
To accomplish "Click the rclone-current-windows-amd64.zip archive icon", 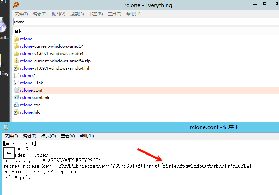I will 16,61.
